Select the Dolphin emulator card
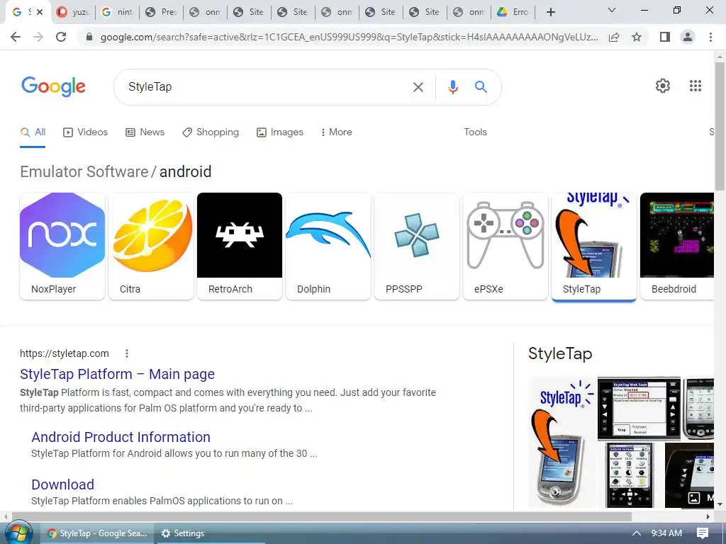This screenshot has height=544, width=726. tap(328, 246)
